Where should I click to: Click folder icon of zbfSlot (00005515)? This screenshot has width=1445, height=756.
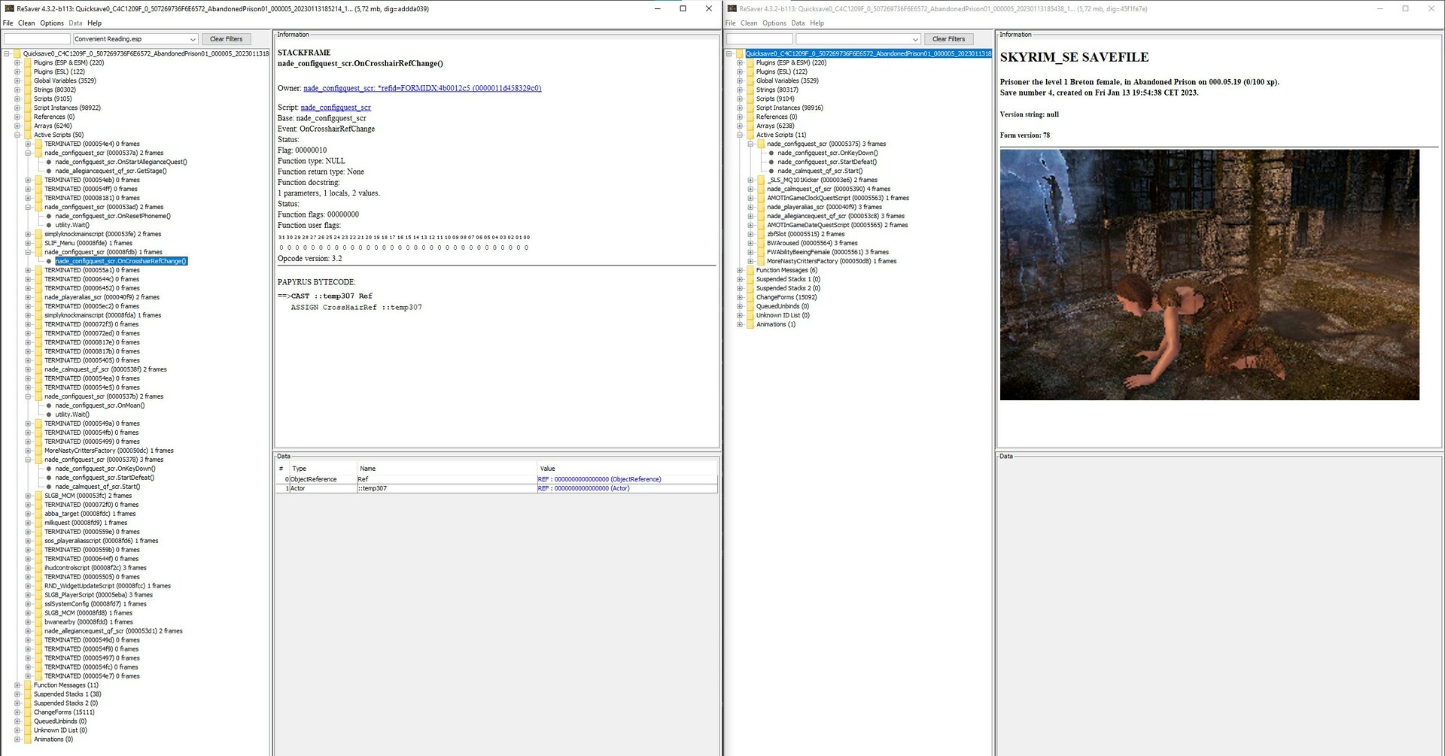(760, 234)
